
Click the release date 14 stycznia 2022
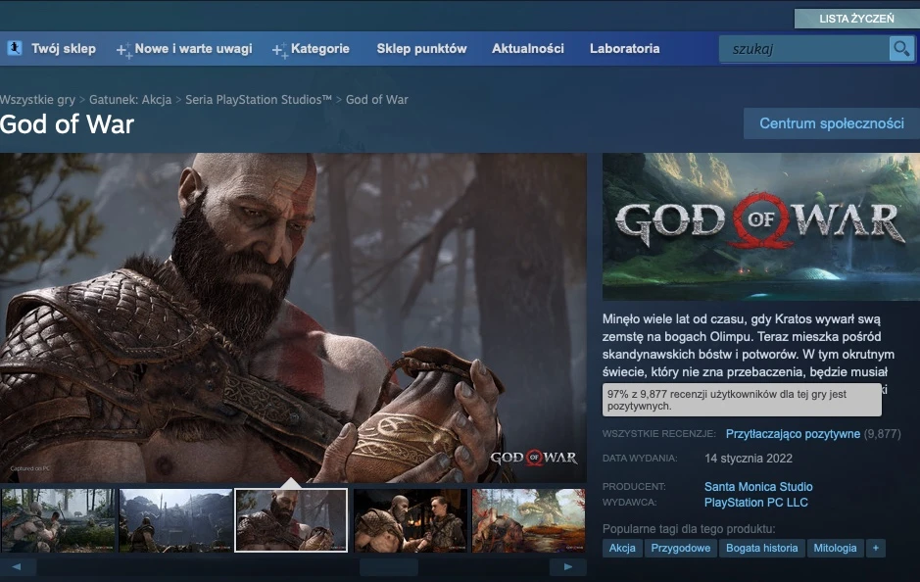(749, 459)
